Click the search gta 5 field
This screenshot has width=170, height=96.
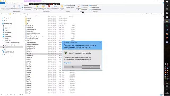pyautogui.click(x=154, y=14)
